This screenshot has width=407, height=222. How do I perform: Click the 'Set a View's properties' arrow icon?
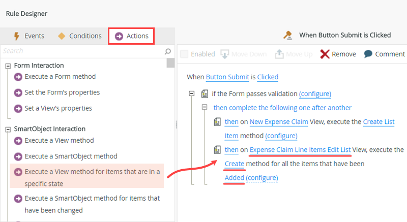pos(18,108)
